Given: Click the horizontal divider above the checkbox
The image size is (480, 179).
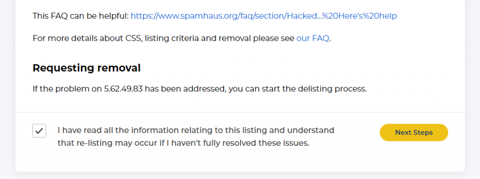Looking at the screenshot, I should (x=240, y=112).
